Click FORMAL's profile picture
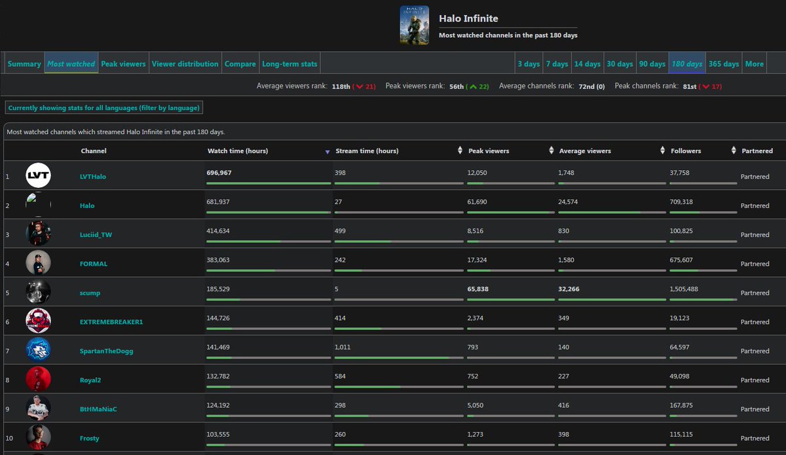Screen dimensions: 786x455 pos(38,263)
